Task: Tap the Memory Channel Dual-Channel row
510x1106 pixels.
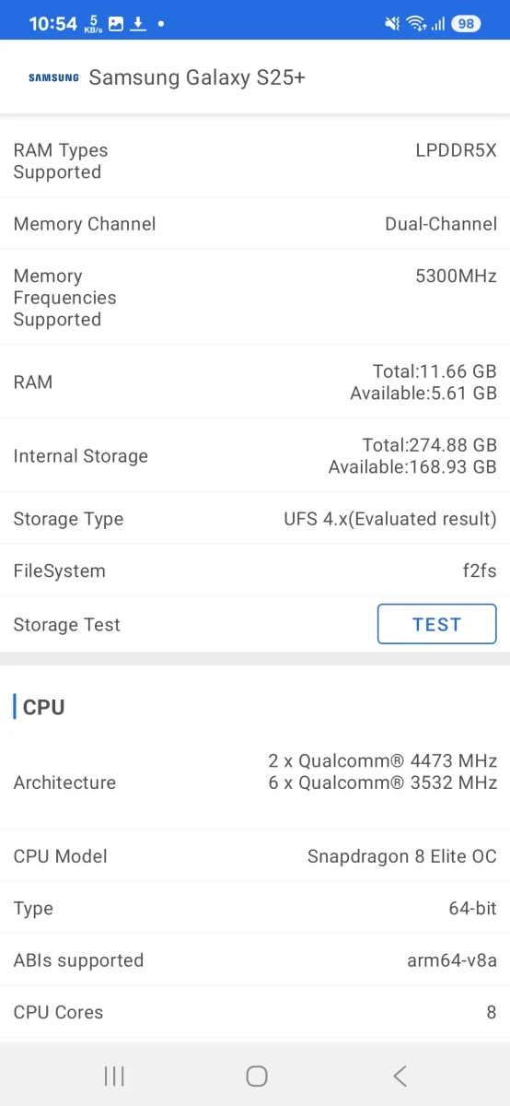Action: click(255, 224)
